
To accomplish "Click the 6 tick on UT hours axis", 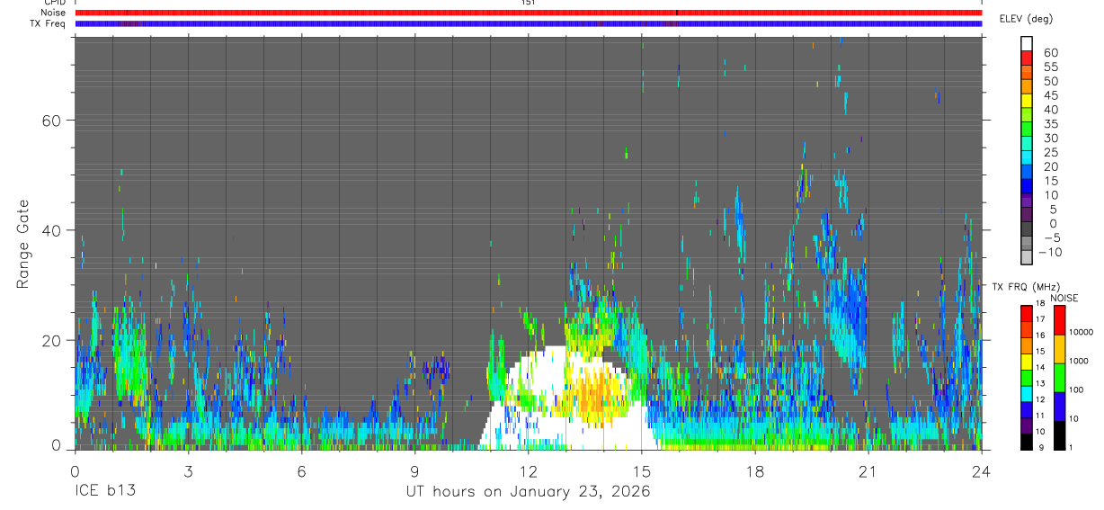I will click(x=302, y=470).
